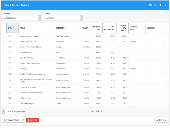This screenshot has width=170, height=132.
Task: Click the red Delete button
Action: pyautogui.click(x=33, y=120)
